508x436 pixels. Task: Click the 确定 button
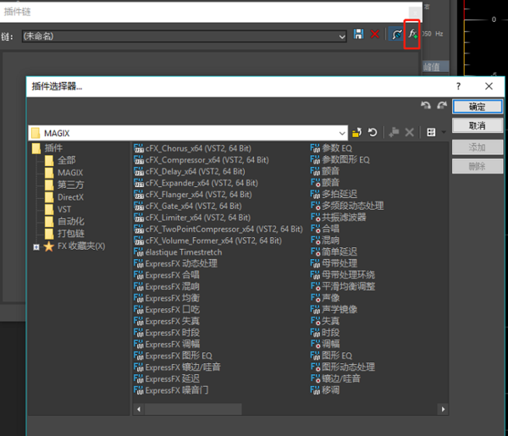(478, 107)
